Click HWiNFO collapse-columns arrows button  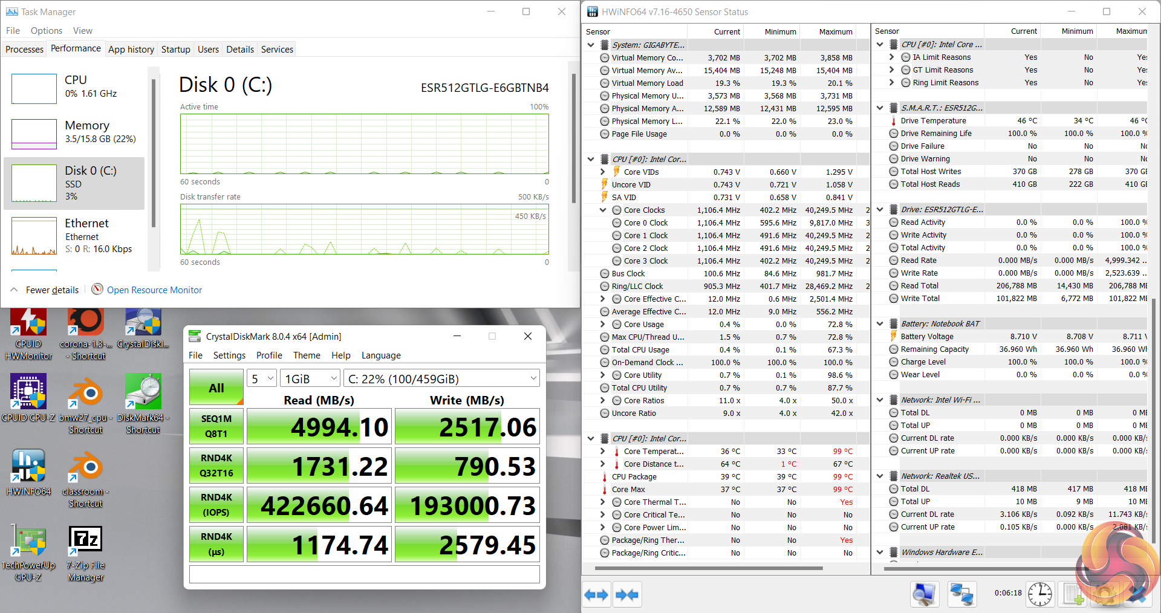[627, 595]
